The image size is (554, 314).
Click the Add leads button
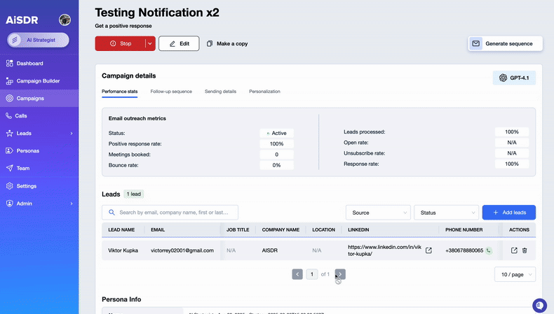point(508,213)
